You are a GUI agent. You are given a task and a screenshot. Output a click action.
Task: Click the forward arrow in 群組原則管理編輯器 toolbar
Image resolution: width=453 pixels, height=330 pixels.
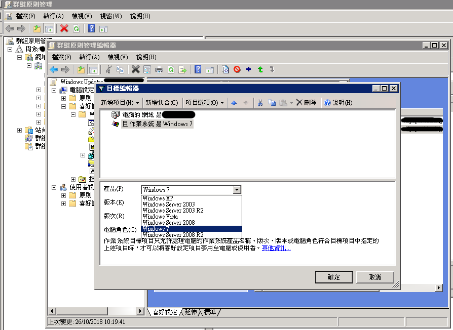(65, 69)
